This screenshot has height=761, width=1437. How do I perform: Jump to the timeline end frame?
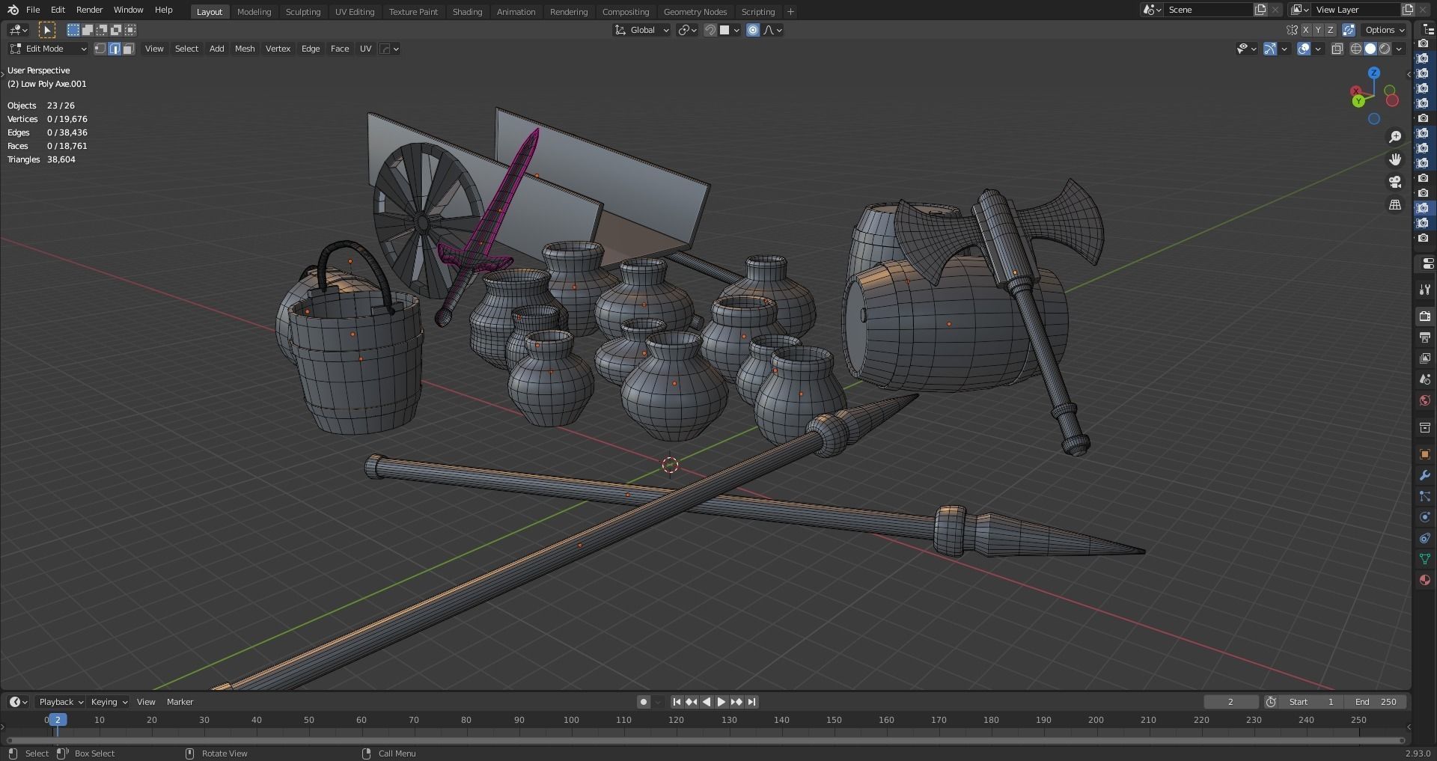751,702
